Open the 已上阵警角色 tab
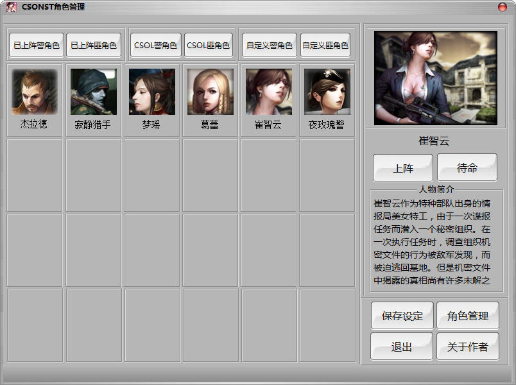Image resolution: width=516 pixels, height=385 pixels. 37,45
